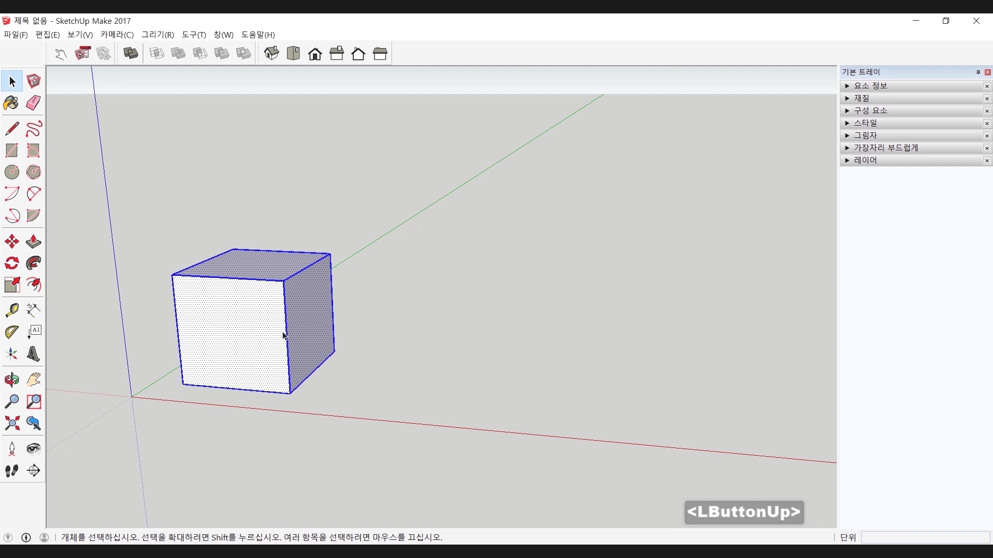Choose the Orbit camera tool

click(x=11, y=380)
